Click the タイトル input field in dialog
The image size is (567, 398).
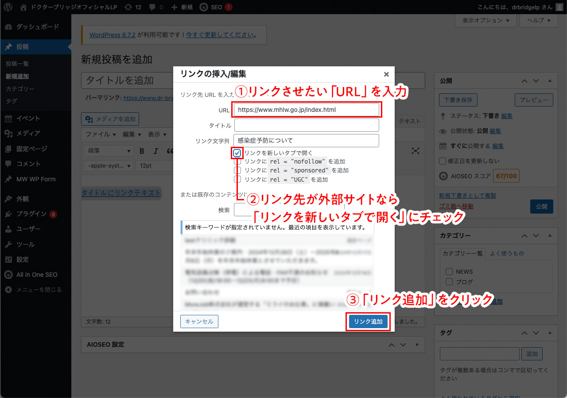(307, 125)
